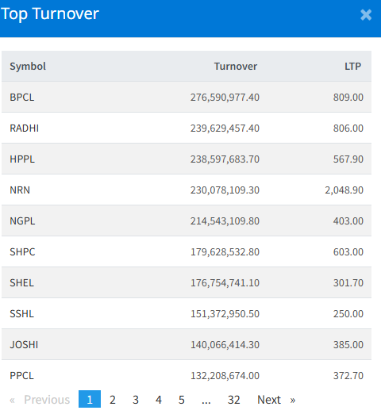This screenshot has width=381, height=418.
Task: Sort by Symbol column header
Action: (x=28, y=66)
